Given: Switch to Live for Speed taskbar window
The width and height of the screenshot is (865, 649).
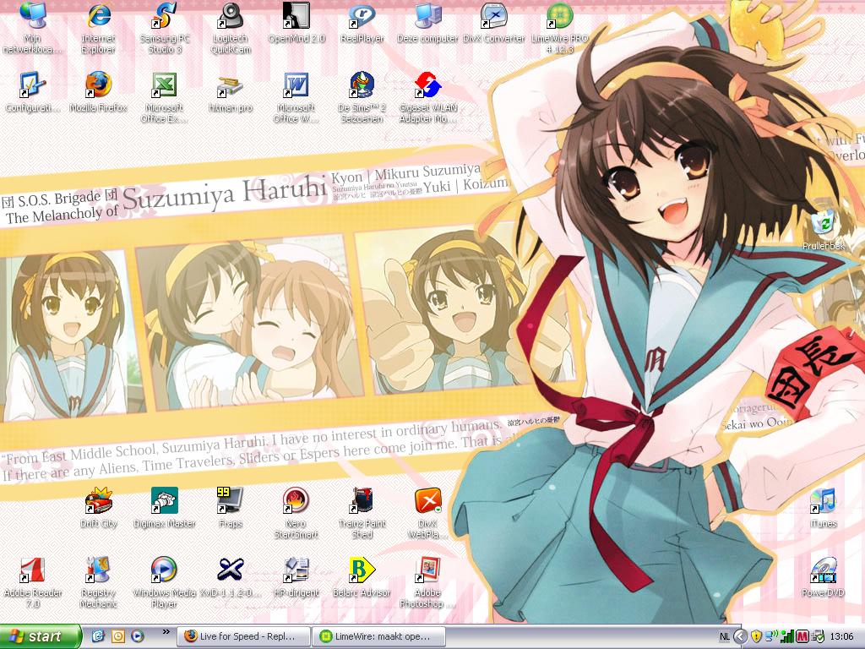Looking at the screenshot, I should click(243, 636).
